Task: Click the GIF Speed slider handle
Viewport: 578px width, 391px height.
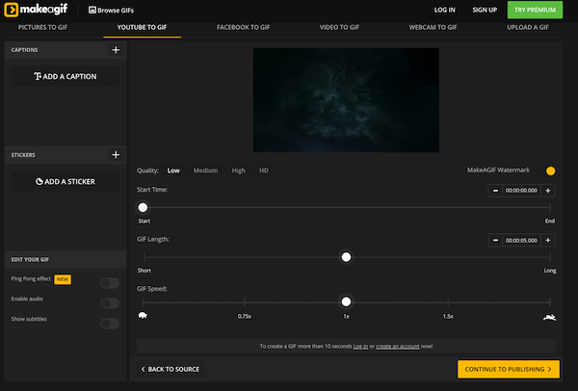Action: [346, 301]
